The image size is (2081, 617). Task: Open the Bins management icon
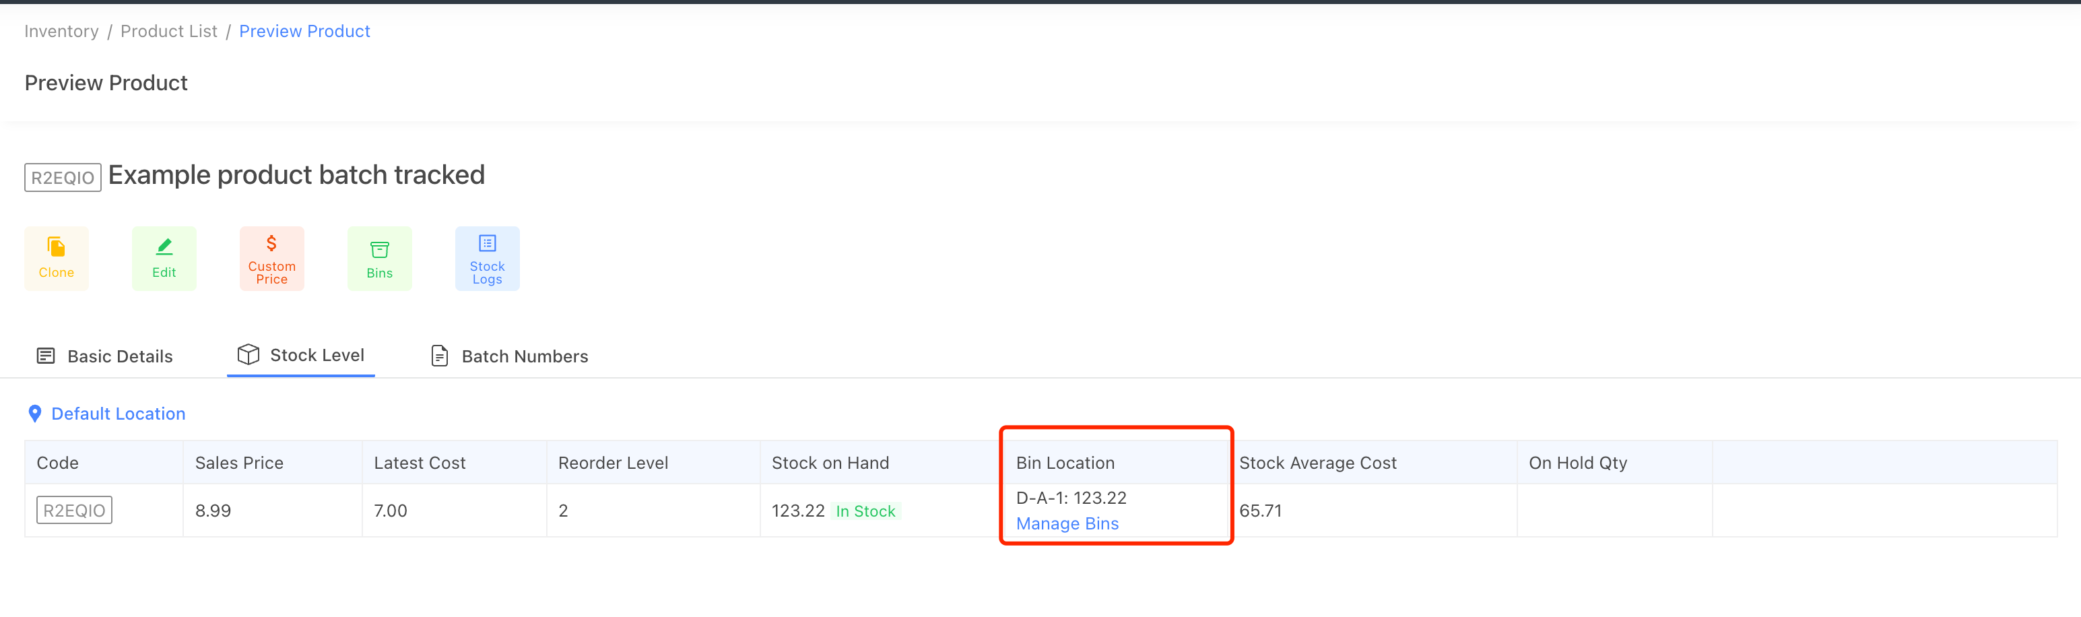tap(380, 248)
